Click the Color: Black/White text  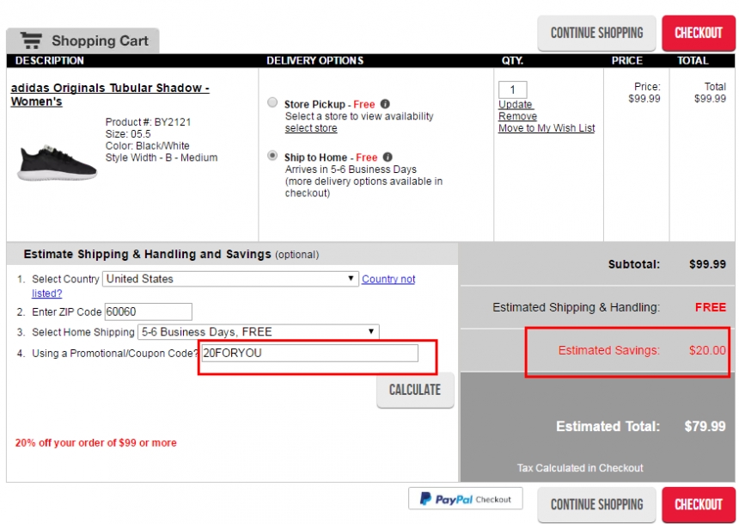coord(148,146)
